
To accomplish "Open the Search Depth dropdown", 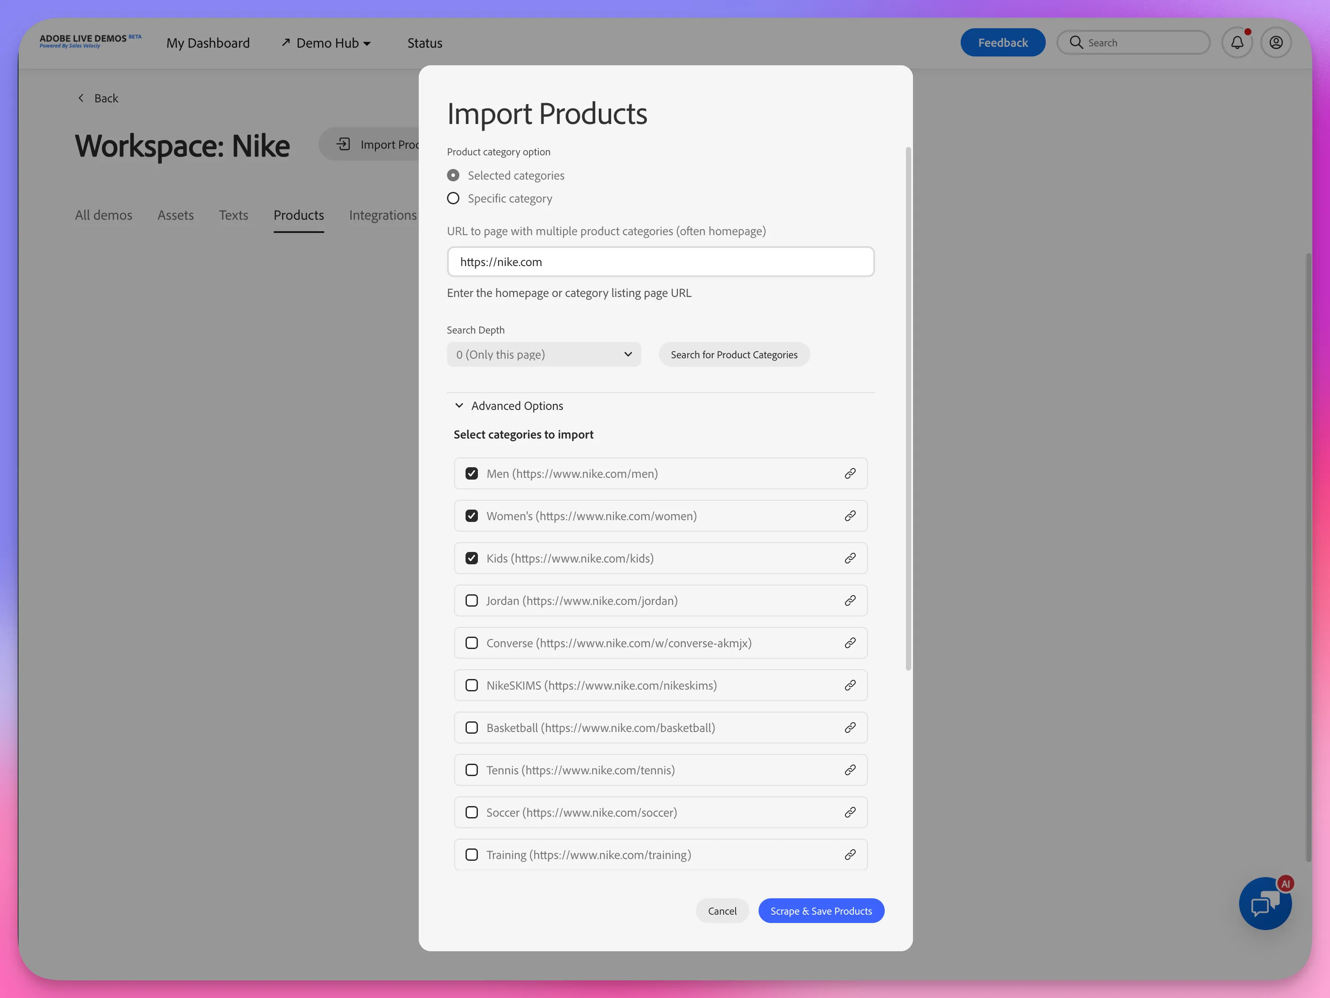I will [544, 355].
